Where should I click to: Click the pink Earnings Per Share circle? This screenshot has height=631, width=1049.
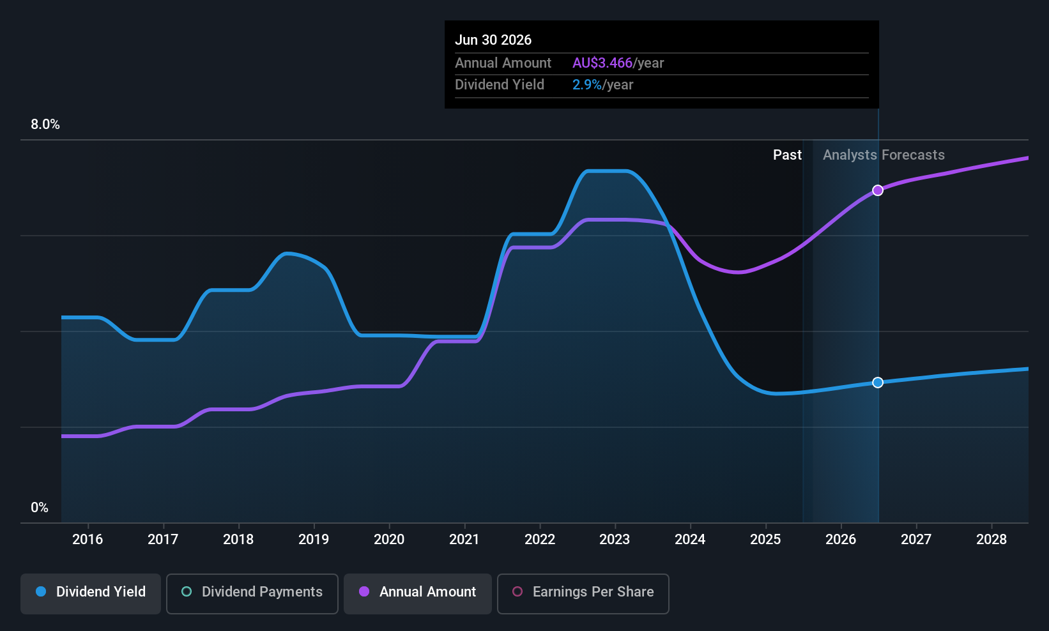click(x=517, y=592)
